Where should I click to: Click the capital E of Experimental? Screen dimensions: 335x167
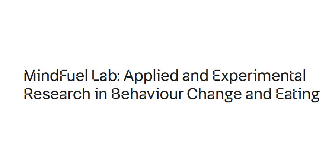pyautogui.click(x=216, y=76)
